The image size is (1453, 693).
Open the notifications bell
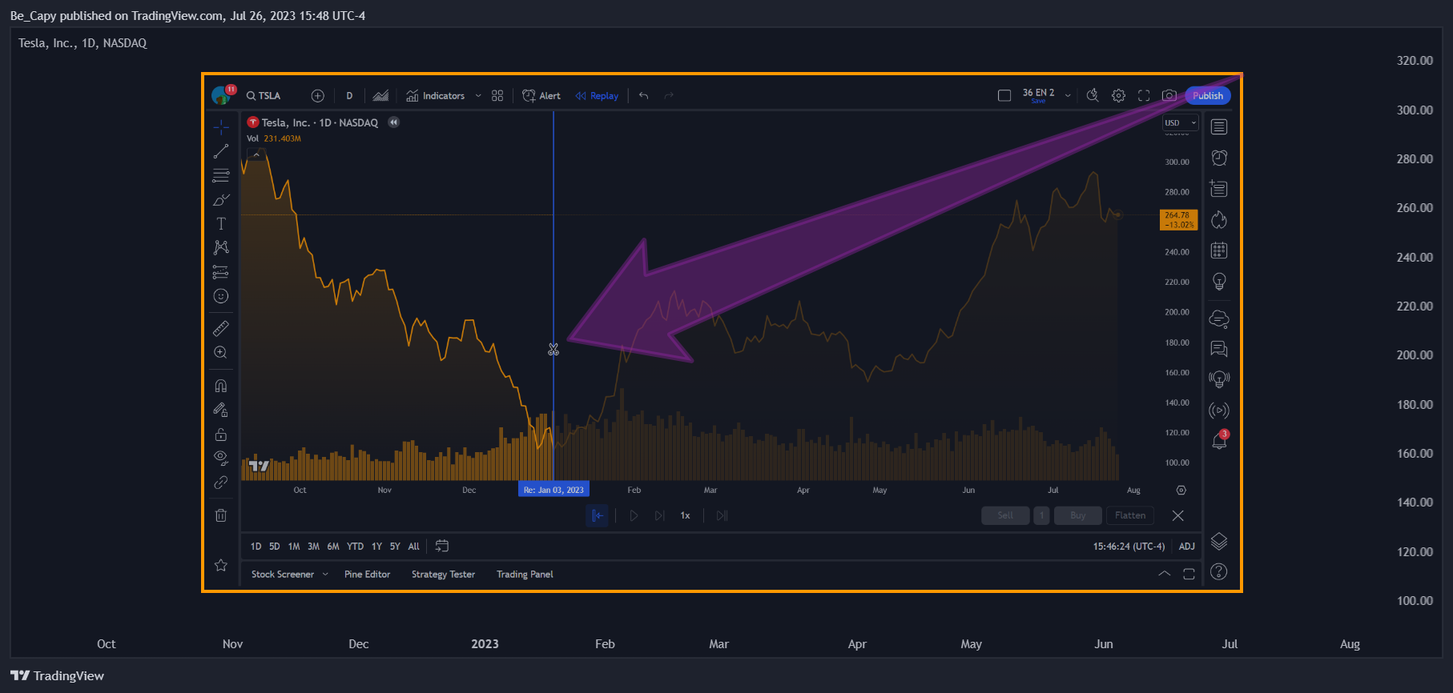coord(1219,441)
